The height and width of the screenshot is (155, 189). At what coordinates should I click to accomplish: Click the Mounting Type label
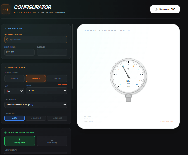[11, 150]
